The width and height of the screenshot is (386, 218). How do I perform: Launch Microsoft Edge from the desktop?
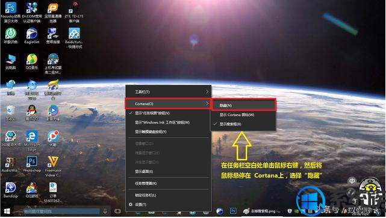32,140
